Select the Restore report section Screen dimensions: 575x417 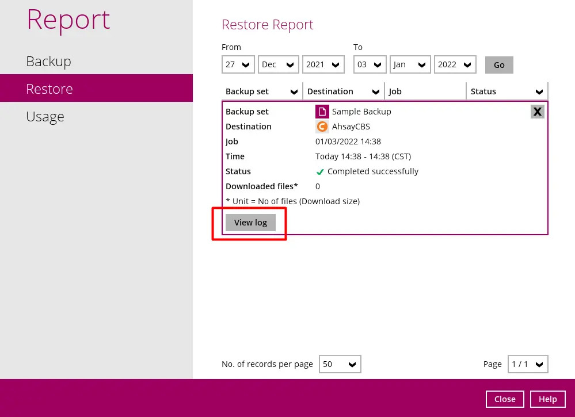pos(49,89)
